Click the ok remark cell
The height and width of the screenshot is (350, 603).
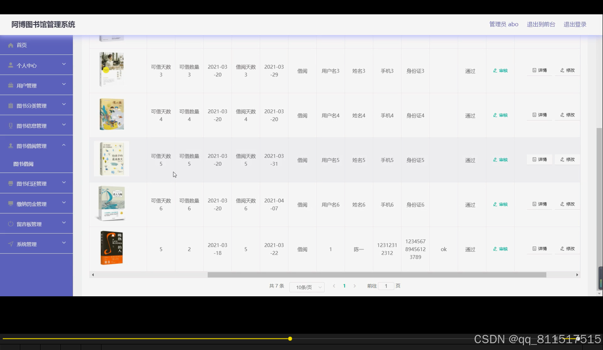tap(443, 249)
